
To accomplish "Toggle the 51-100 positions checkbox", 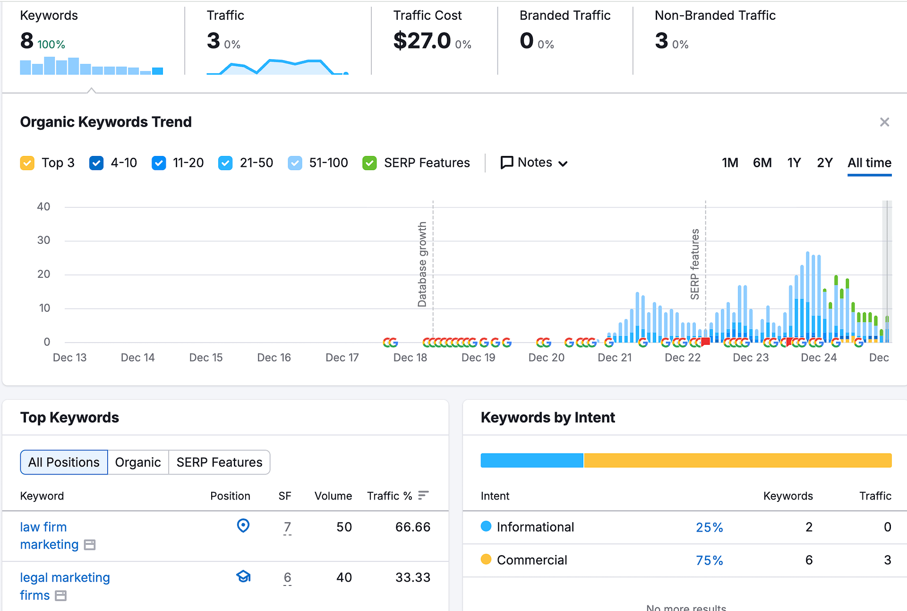I will pos(295,163).
